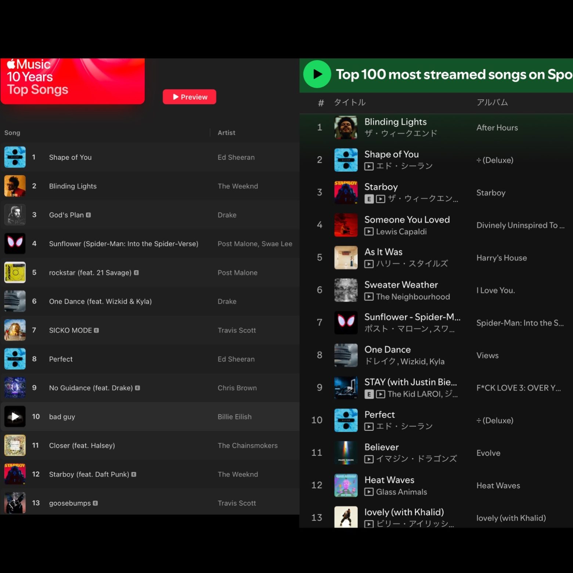Click the goosebumps album artwork
573x573 pixels.
click(15, 503)
